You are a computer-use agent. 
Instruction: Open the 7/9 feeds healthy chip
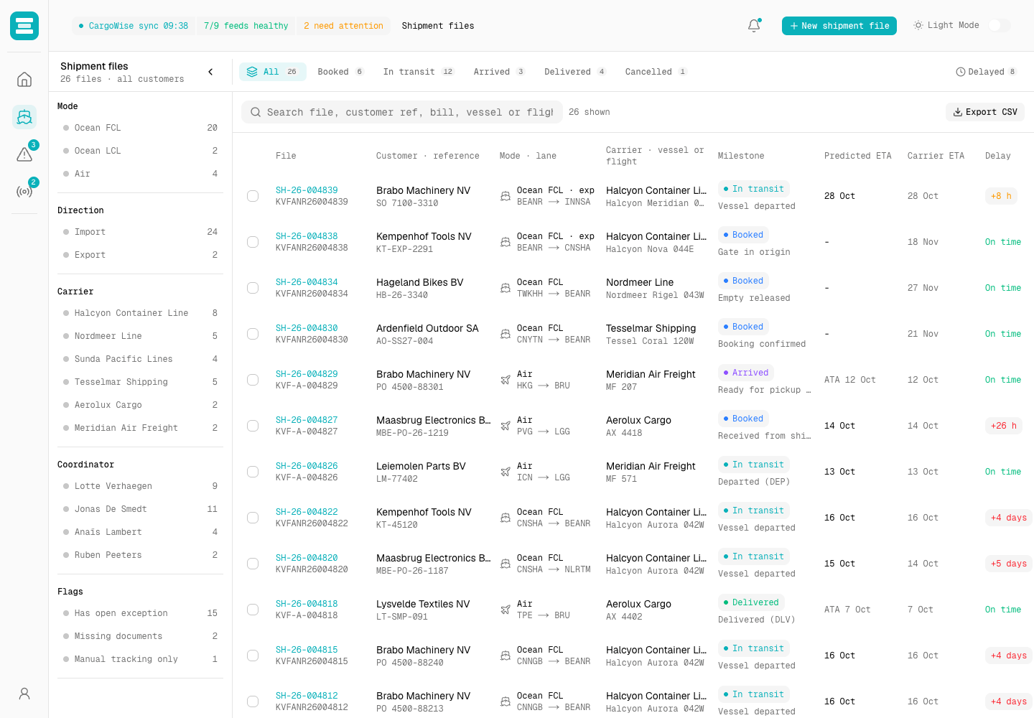tap(246, 26)
